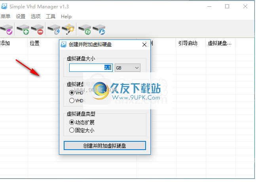Click the 位置 column header
Viewport: 256px width, 182px height.
point(34,43)
